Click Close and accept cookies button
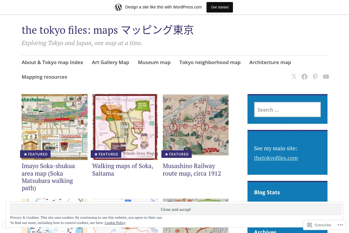 click(x=176, y=209)
